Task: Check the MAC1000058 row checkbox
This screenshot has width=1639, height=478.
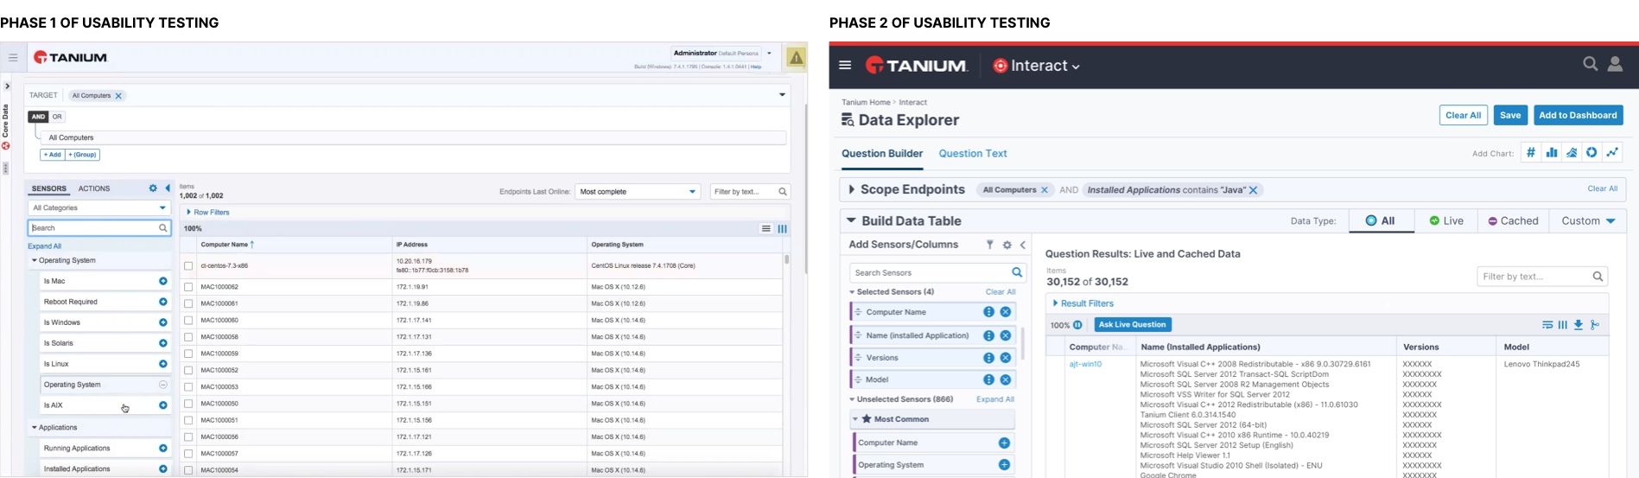Action: (x=188, y=337)
